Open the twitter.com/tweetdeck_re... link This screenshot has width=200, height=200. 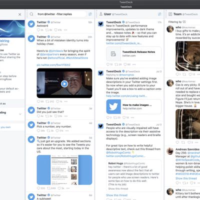(x=124, y=43)
